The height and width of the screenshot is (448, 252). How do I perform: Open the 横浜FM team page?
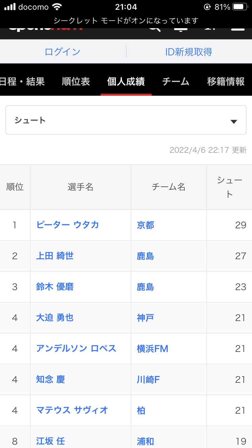153,349
